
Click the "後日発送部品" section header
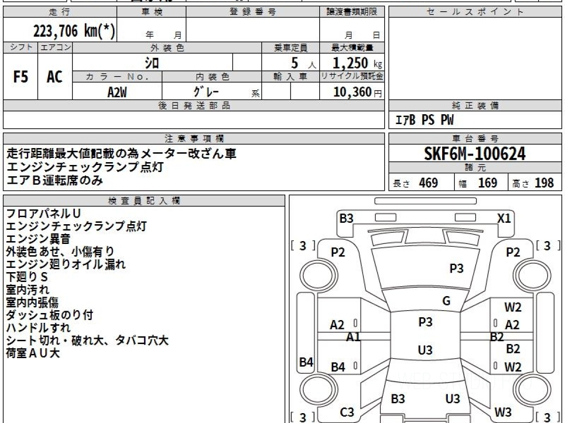pyautogui.click(x=194, y=106)
